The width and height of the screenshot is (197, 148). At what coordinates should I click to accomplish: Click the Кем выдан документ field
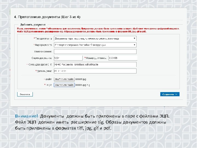(x=95, y=64)
